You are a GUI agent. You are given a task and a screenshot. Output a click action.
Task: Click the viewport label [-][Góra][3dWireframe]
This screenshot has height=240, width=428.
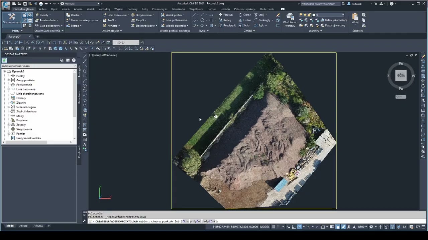[103, 55]
